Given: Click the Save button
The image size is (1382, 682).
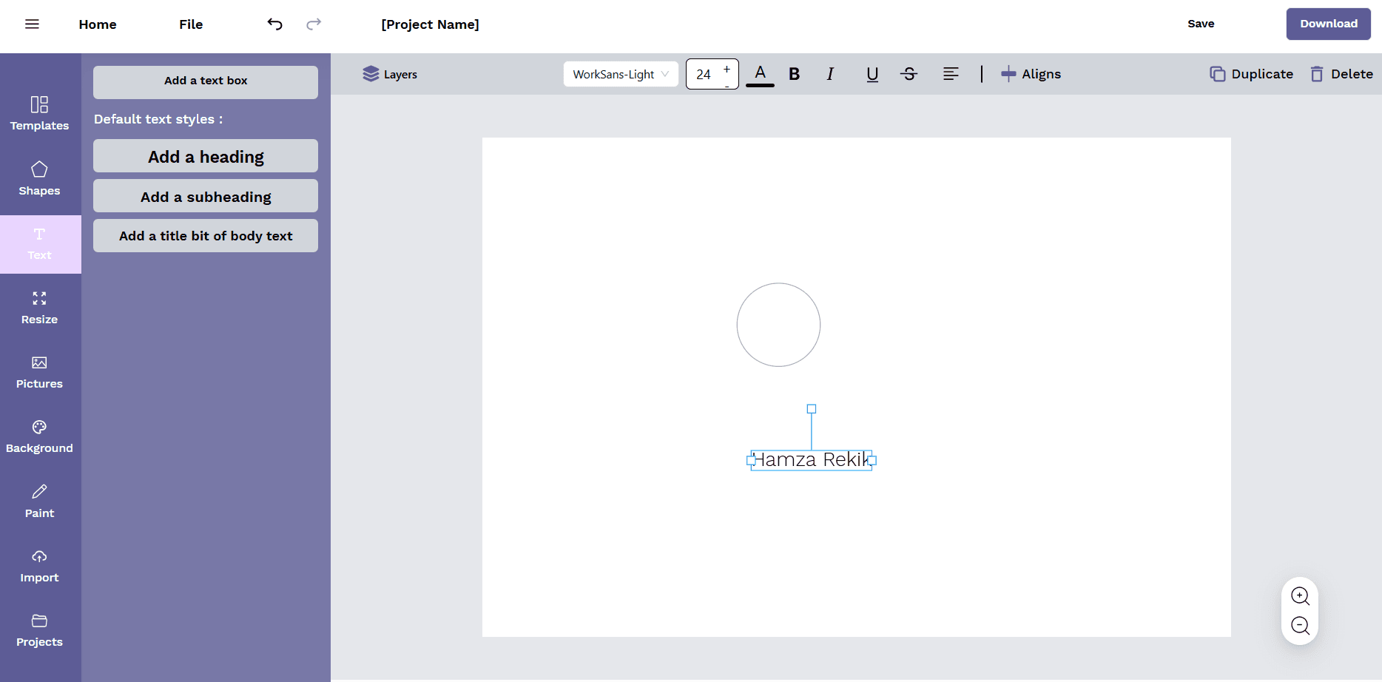Looking at the screenshot, I should (x=1201, y=24).
